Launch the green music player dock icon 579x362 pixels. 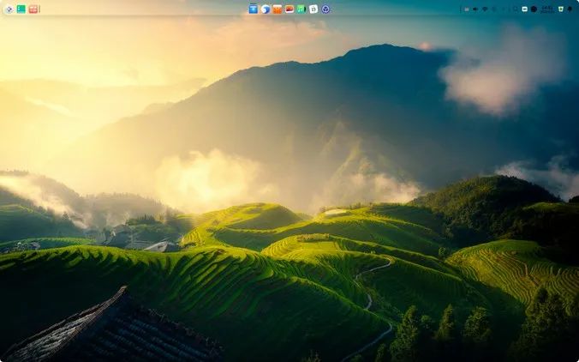(x=301, y=9)
